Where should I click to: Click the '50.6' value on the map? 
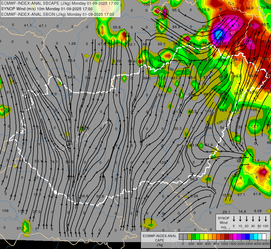(100, 196)
